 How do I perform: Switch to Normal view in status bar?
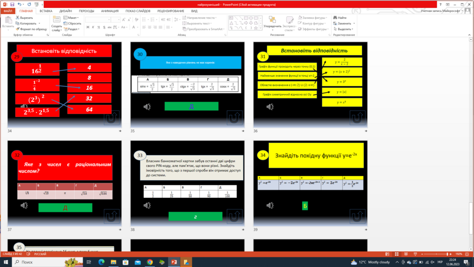pos(387,254)
